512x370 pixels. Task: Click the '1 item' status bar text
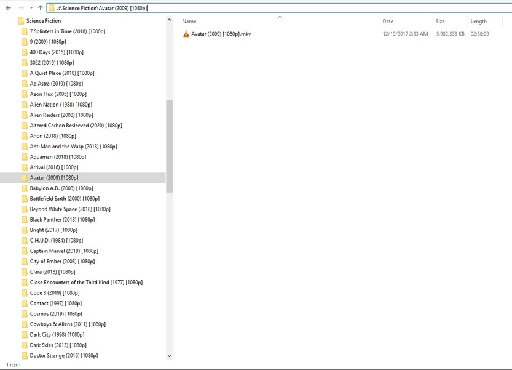[x=13, y=364]
